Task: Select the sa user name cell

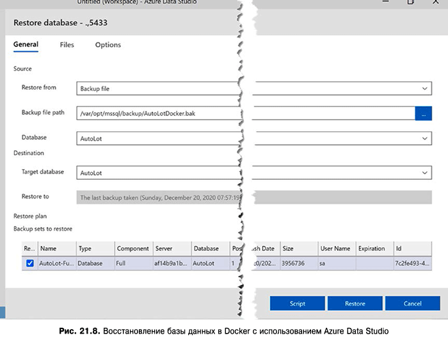Action: coord(337,263)
